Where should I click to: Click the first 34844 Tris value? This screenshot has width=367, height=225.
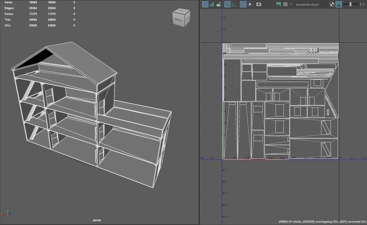[x=33, y=20]
